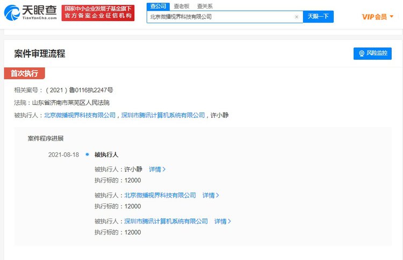Click the 案件程序进展 label

pyautogui.click(x=46, y=138)
